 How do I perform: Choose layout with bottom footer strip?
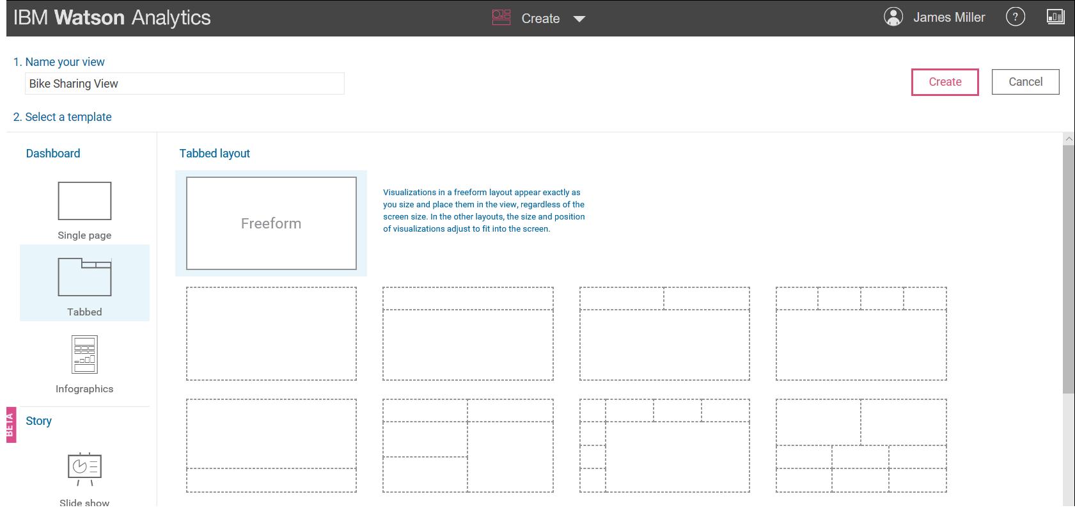(271, 446)
